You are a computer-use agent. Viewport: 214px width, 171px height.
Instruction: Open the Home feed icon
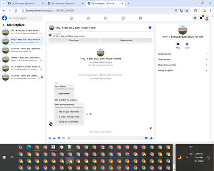(71, 18)
